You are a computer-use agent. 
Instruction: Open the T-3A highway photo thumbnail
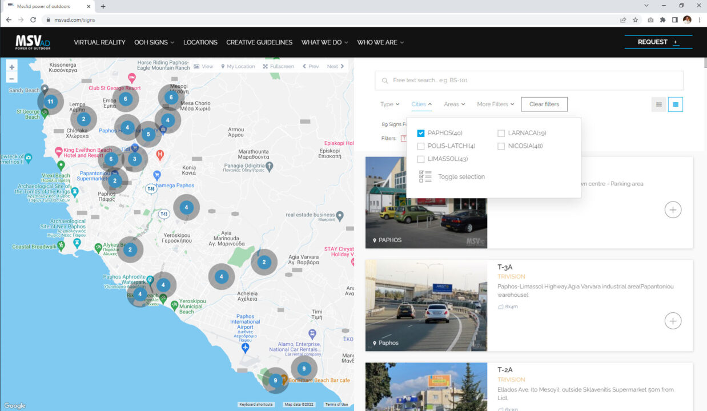point(426,305)
